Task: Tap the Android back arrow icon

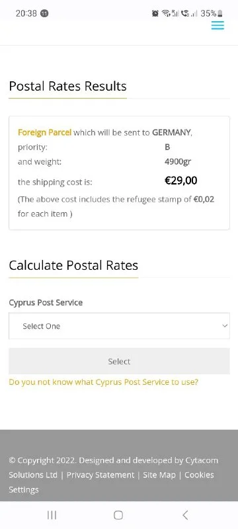Action: (184, 515)
